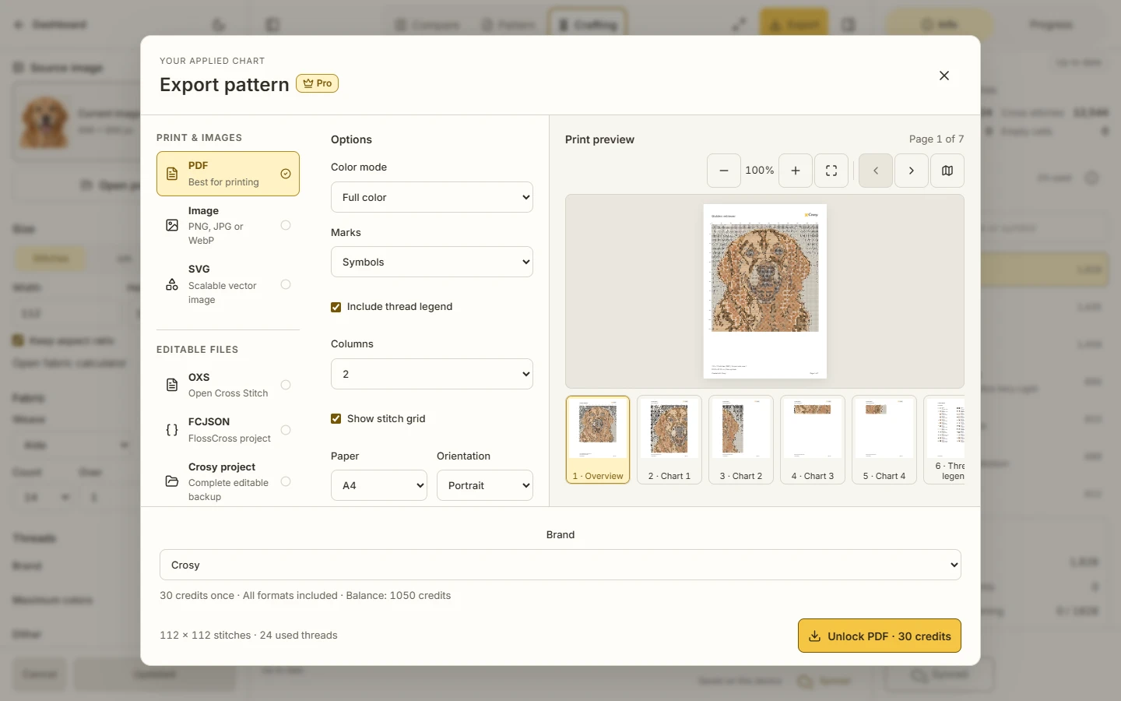
Task: Choose the SVG scalable vector radio
Action: click(286, 284)
